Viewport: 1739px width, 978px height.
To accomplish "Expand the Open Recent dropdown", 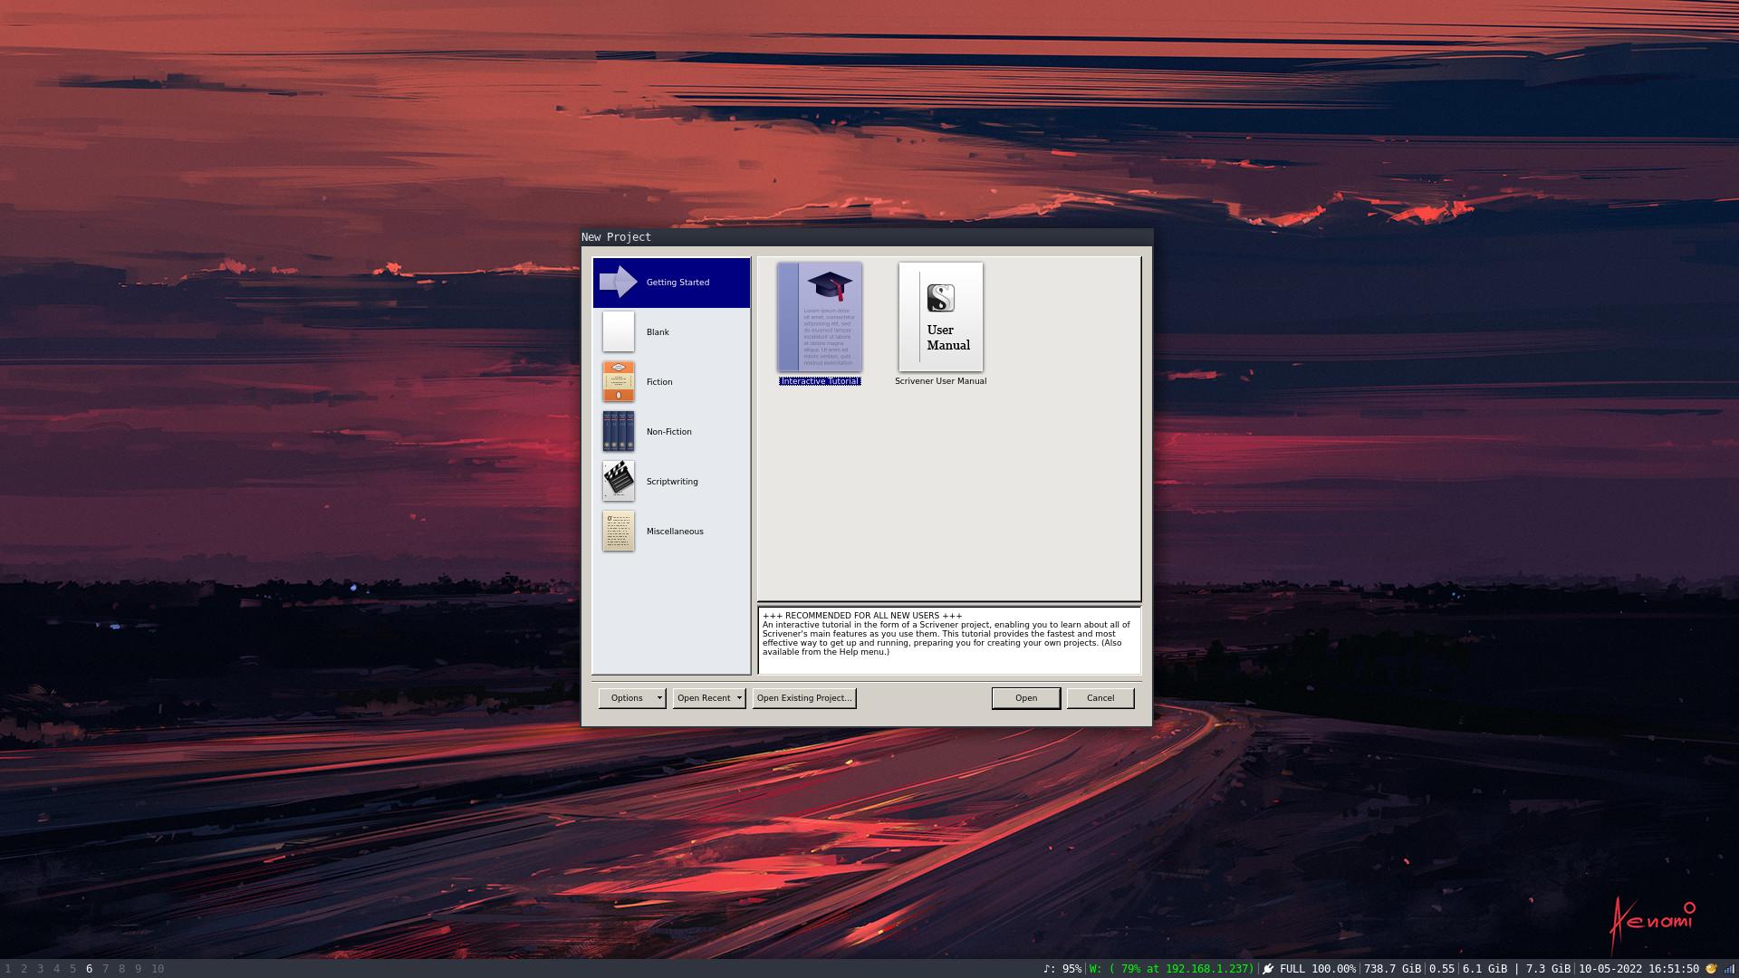I will point(709,698).
